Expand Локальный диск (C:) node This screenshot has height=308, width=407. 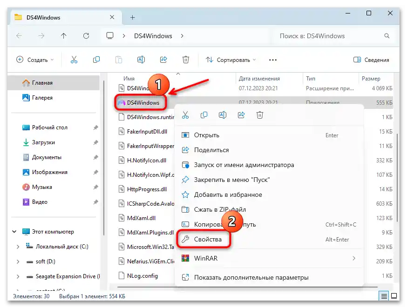point(18,247)
